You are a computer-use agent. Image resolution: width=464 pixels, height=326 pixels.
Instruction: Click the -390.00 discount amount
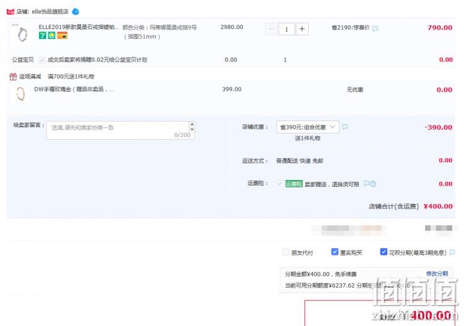438,127
